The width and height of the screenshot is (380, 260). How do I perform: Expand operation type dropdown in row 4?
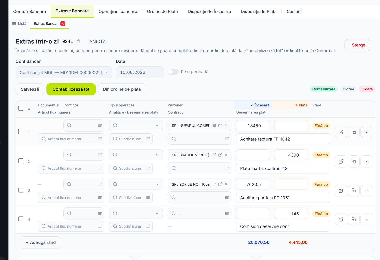click(136, 214)
